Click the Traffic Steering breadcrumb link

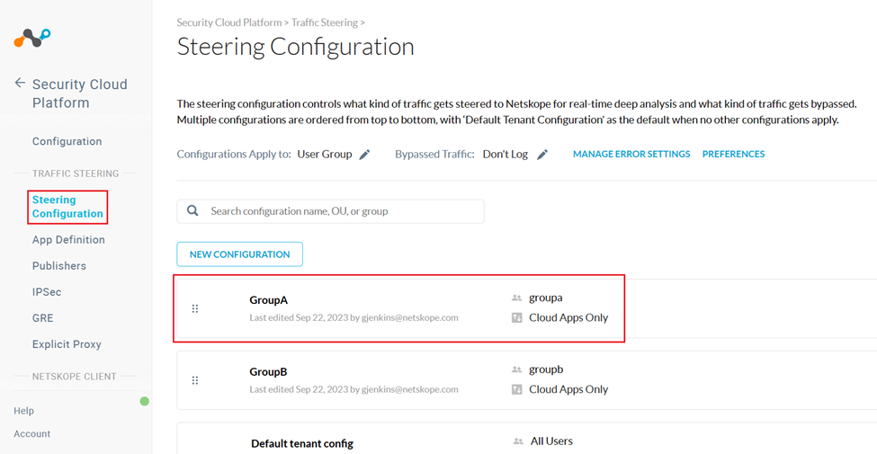click(325, 22)
